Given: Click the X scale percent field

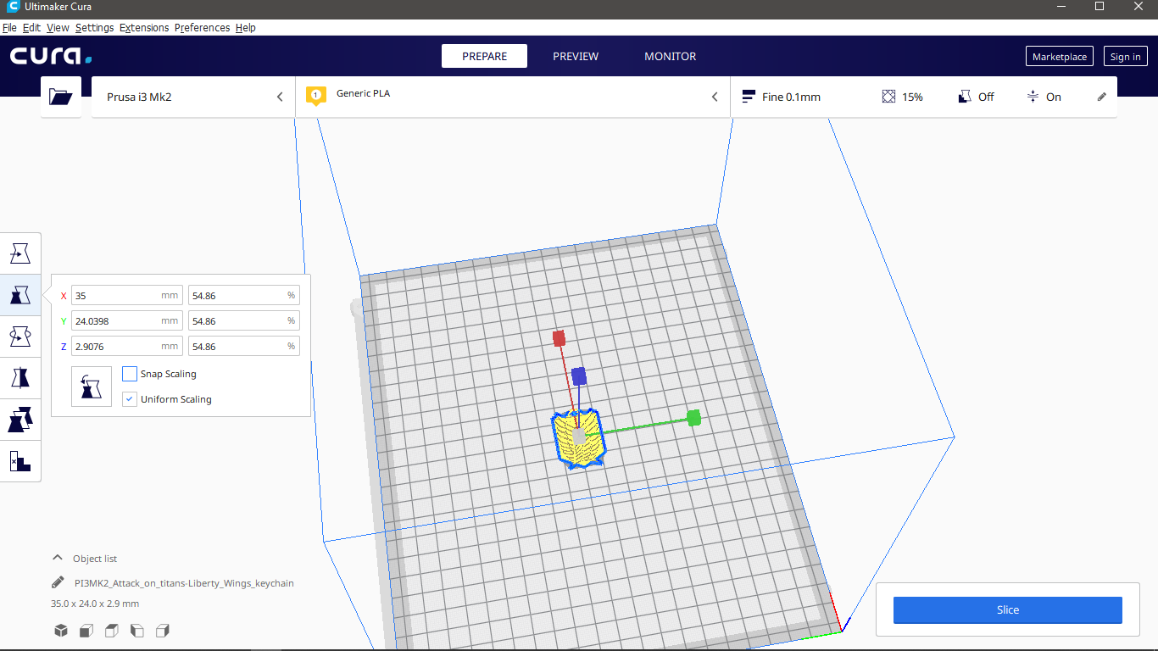Looking at the screenshot, I should click(244, 296).
